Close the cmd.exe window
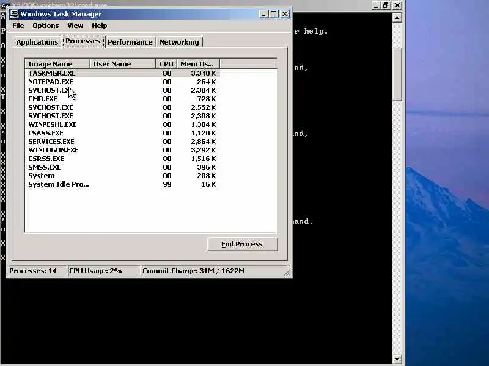The height and width of the screenshot is (366, 489). coord(397,5)
